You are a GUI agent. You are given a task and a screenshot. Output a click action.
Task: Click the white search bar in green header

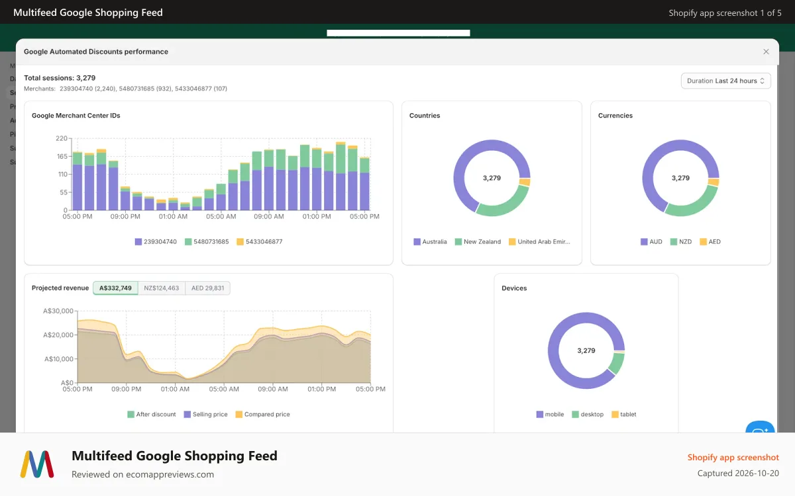coord(398,32)
